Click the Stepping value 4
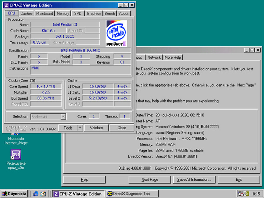 pyautogui.click(x=122, y=56)
